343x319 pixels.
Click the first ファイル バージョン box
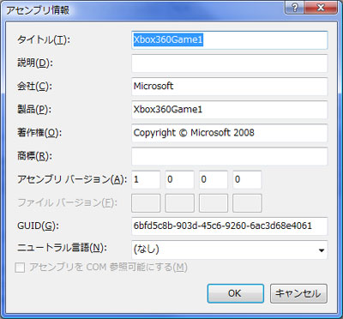click(146, 203)
